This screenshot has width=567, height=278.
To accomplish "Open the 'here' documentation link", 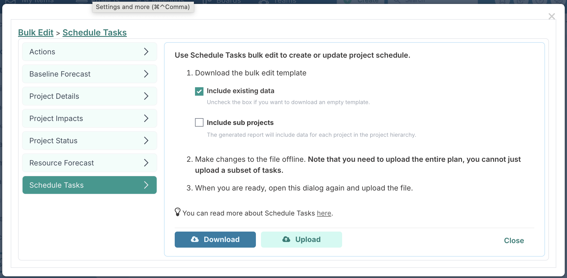I will [324, 213].
